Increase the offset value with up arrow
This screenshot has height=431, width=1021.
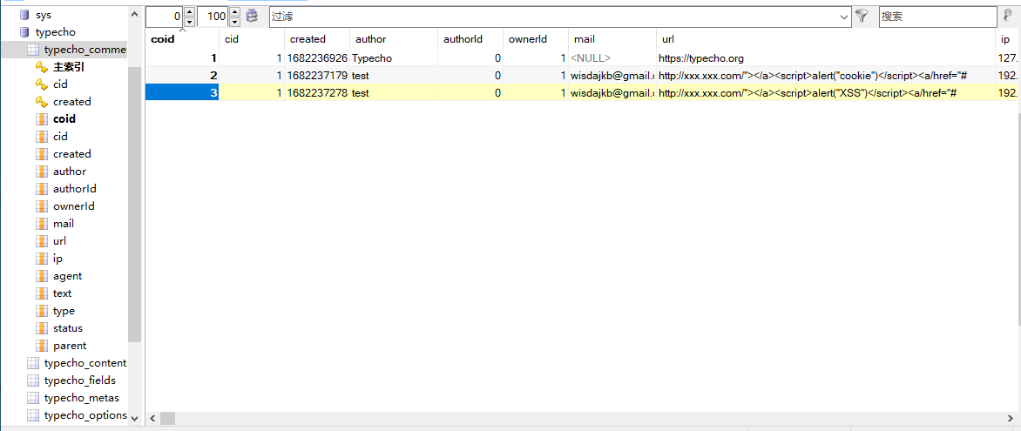[x=189, y=11]
